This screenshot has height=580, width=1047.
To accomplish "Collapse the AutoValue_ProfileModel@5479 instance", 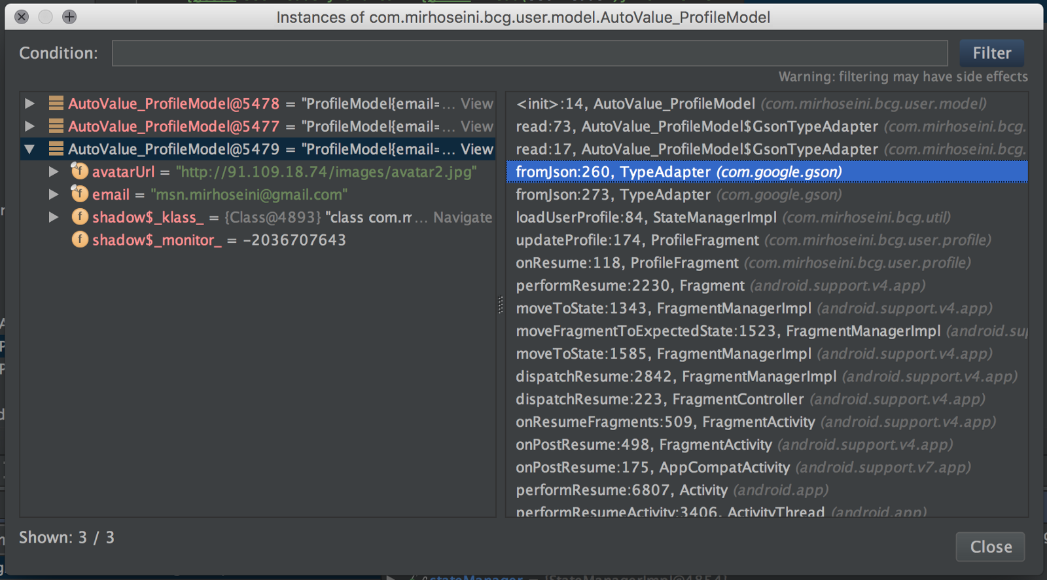I will [x=29, y=149].
